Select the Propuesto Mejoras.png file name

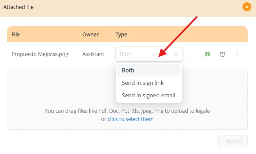pyautogui.click(x=40, y=54)
